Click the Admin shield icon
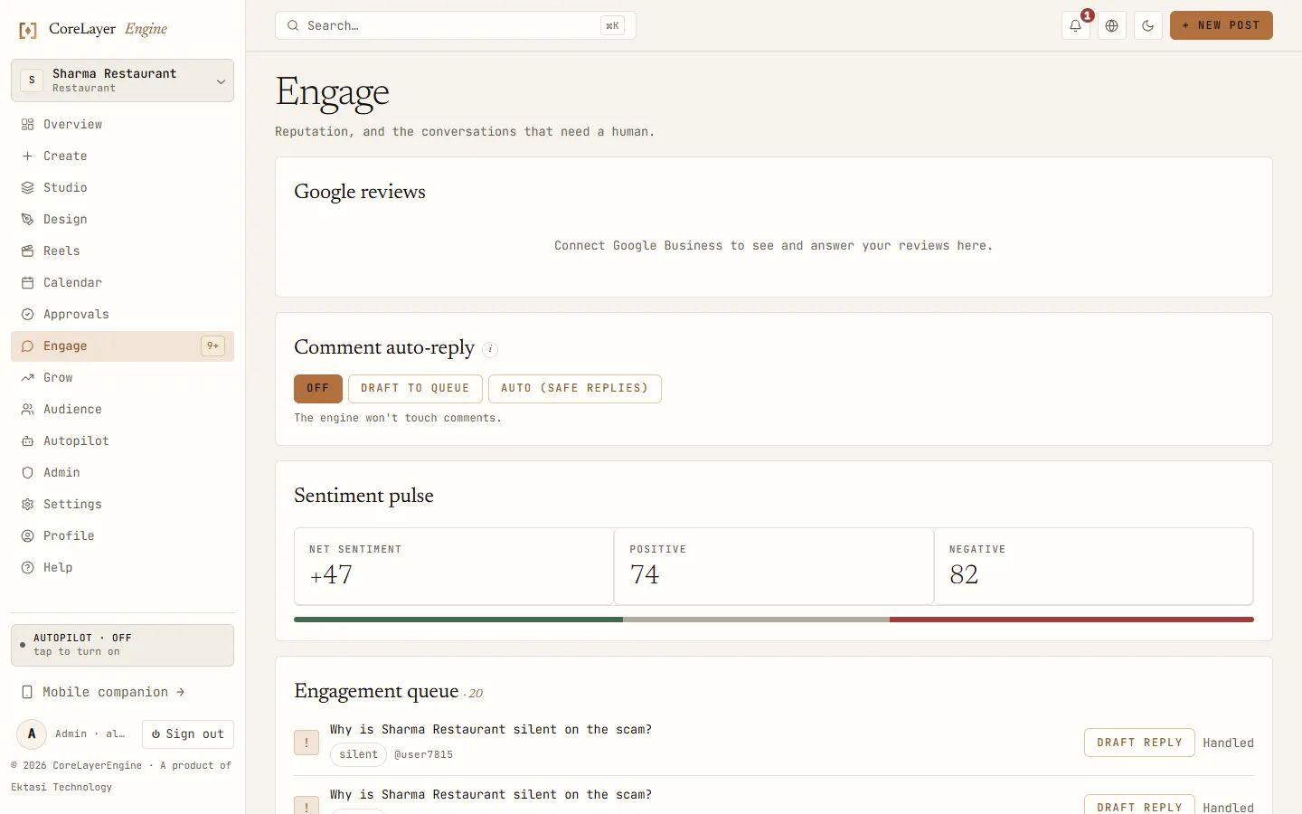The height and width of the screenshot is (814, 1302). coord(27,473)
